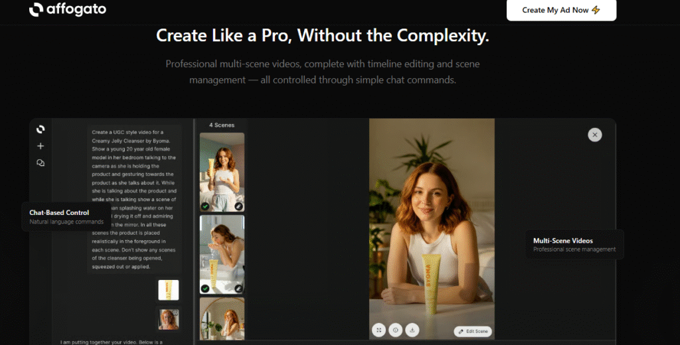Toggle the green checkmark on first scene
Viewport: 680px width, 345px height.
pos(205,206)
